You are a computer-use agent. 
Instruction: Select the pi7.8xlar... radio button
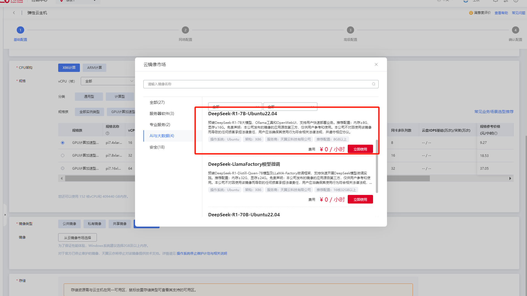coord(63,155)
